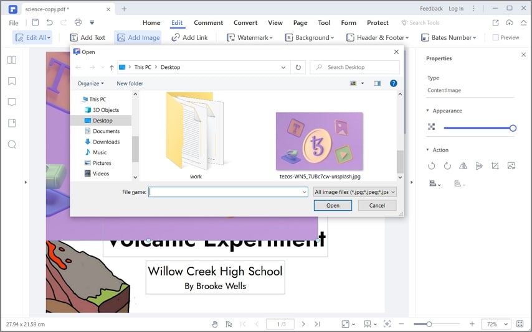Open the Protect tab

tap(378, 23)
